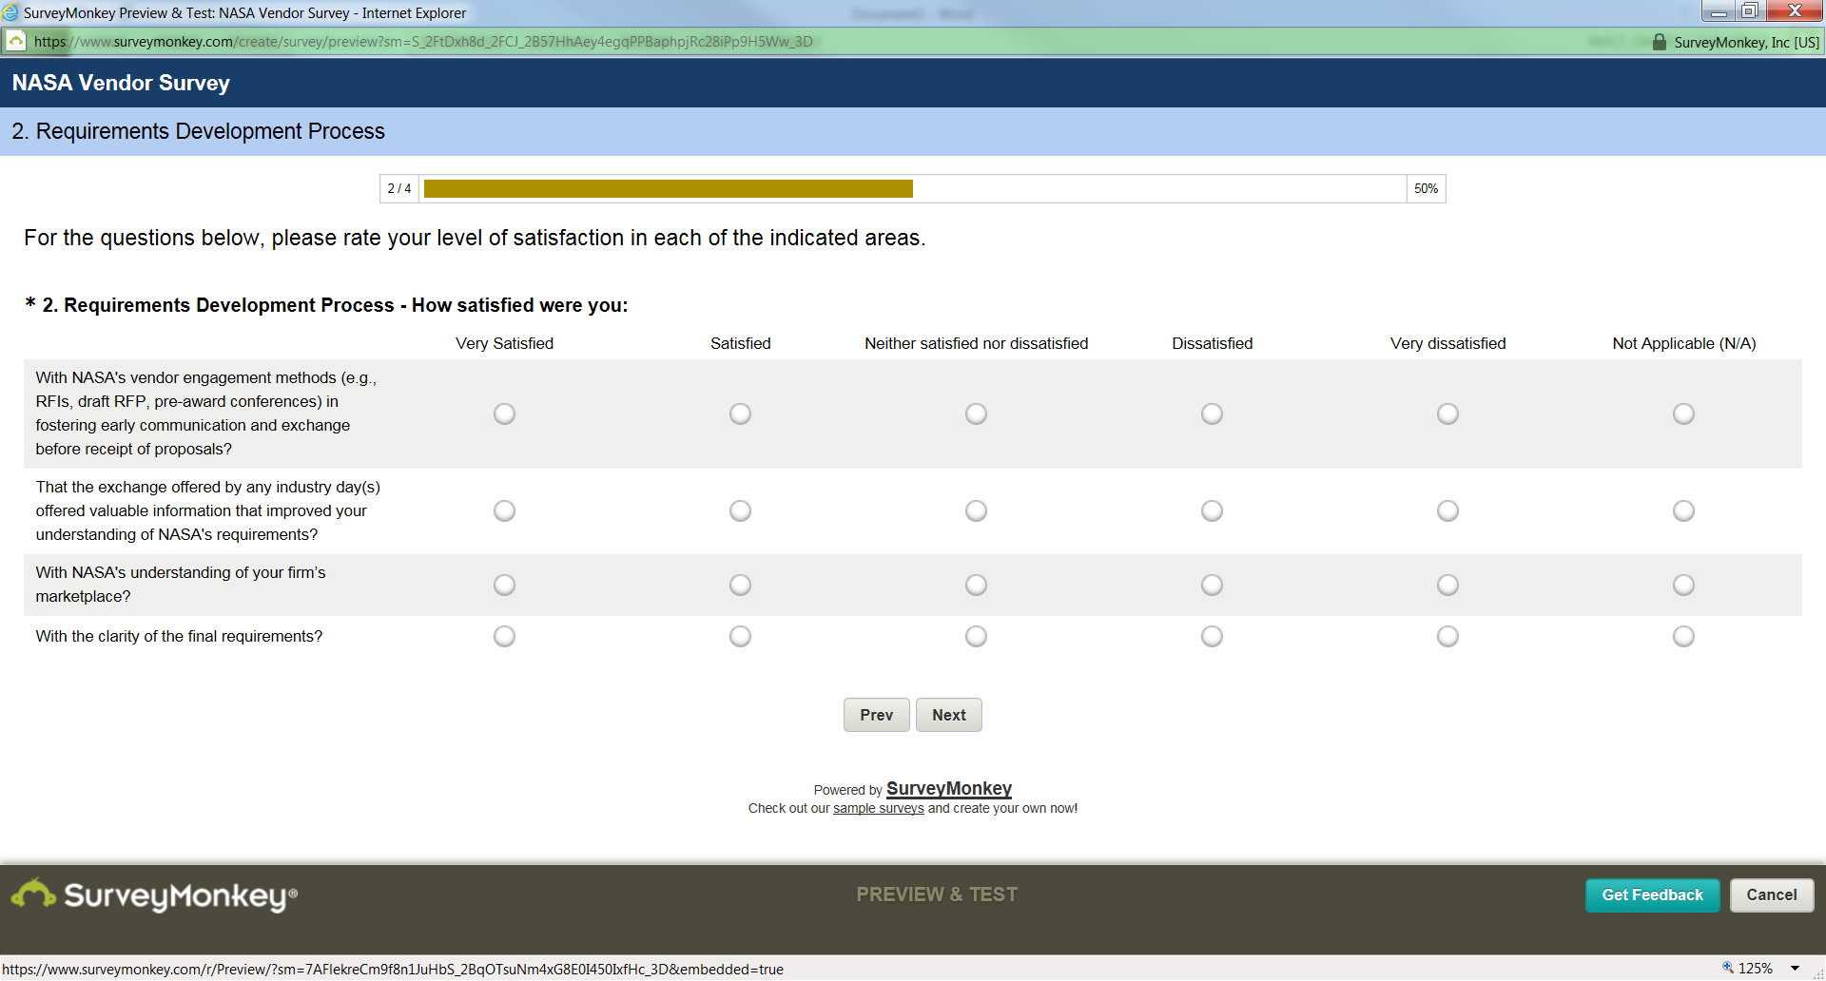Select Neither satisfied nor dissatisfied for vendor engagement methods
Viewport: 1826px width, 981px height.
point(976,414)
